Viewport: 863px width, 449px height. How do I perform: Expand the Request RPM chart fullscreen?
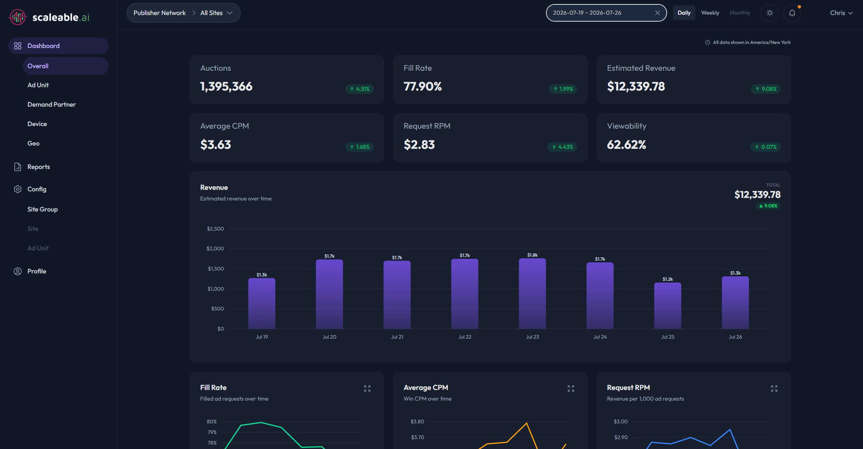click(774, 389)
